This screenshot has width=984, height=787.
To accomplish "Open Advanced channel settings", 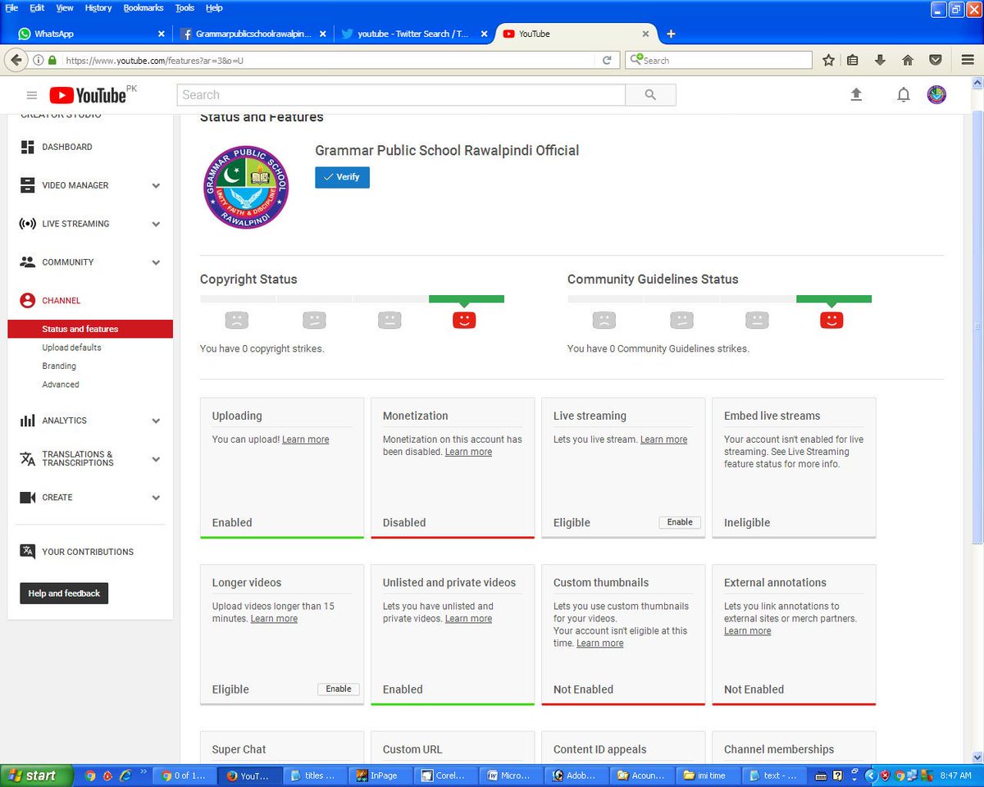I will click(61, 384).
